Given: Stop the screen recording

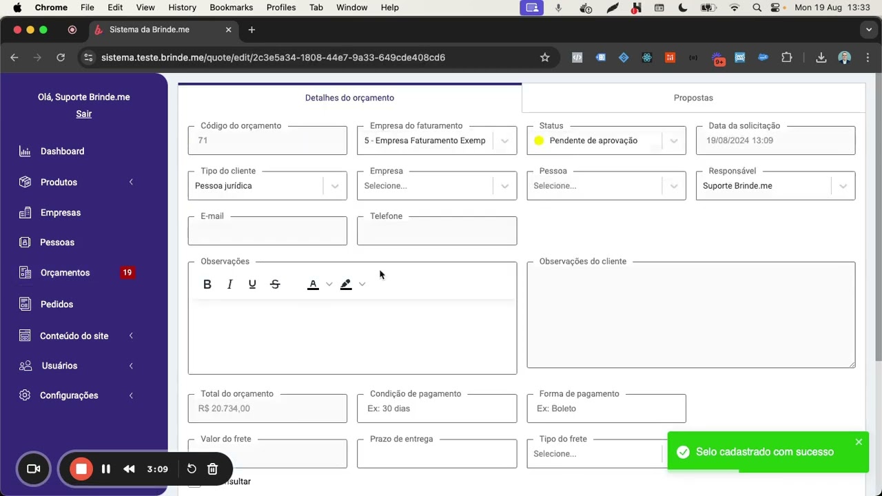Looking at the screenshot, I should click(81, 469).
